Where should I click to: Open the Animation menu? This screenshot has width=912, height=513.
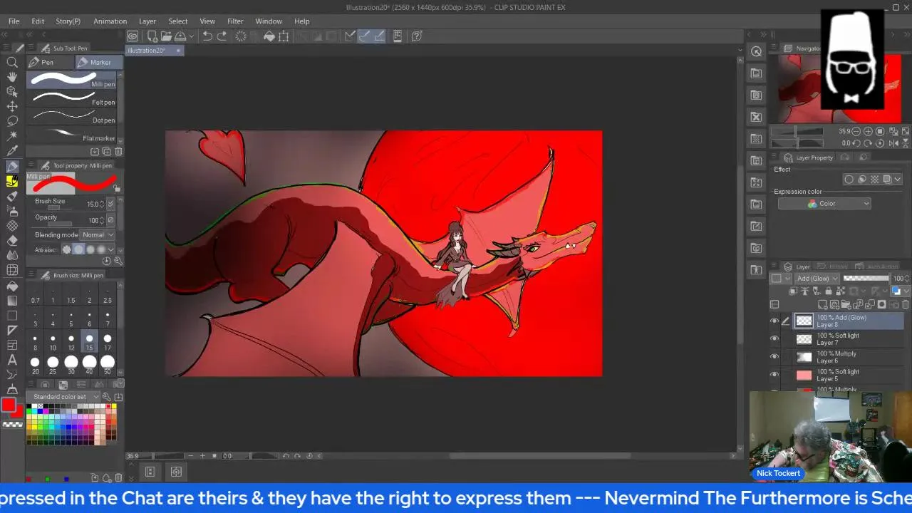click(x=110, y=21)
